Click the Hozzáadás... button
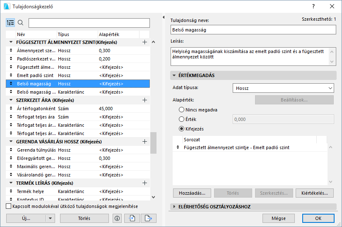Viewport: 342px width, 227px height. (192, 193)
